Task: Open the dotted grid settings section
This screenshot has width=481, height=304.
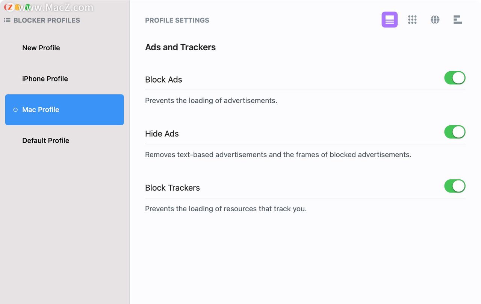Action: [x=412, y=20]
